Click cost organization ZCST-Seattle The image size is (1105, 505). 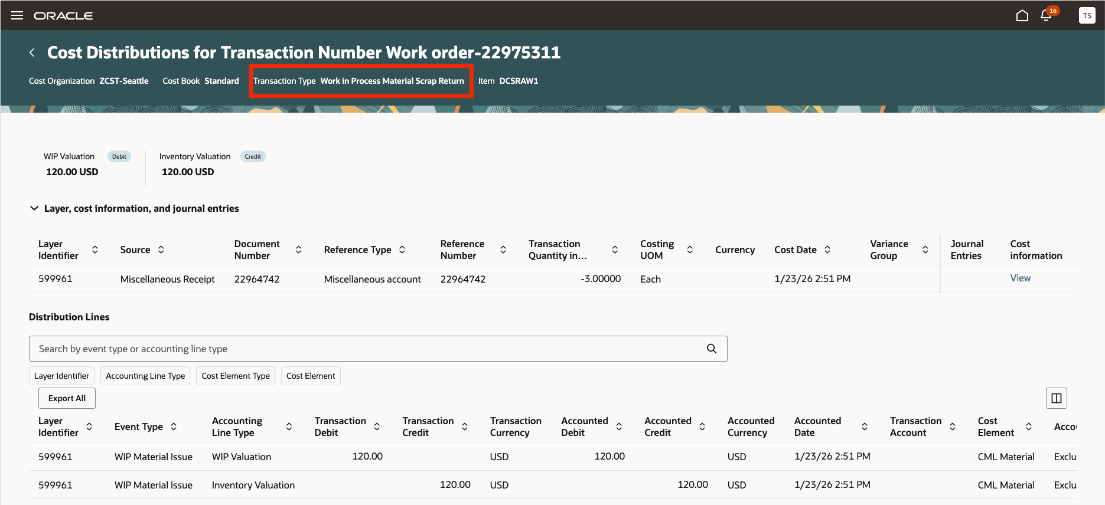tap(124, 81)
